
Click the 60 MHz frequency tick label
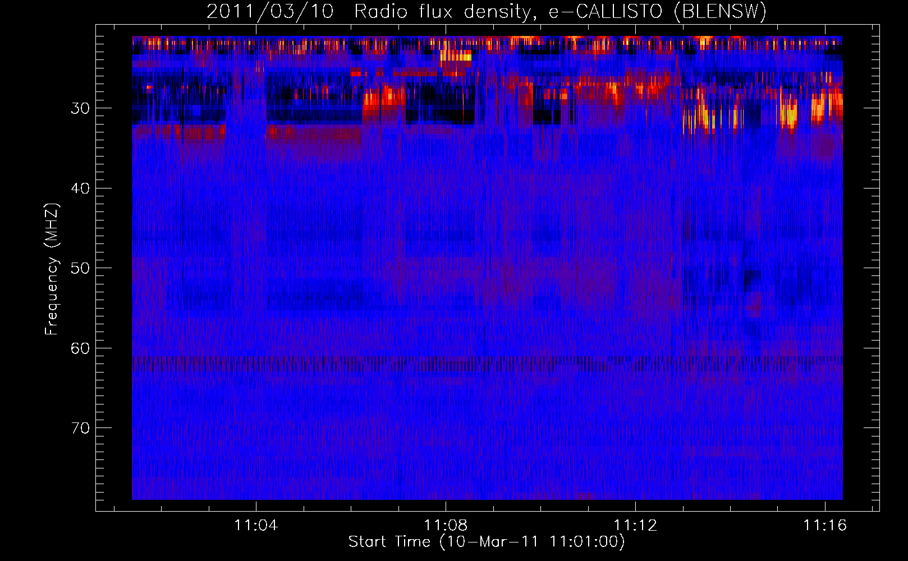[80, 348]
